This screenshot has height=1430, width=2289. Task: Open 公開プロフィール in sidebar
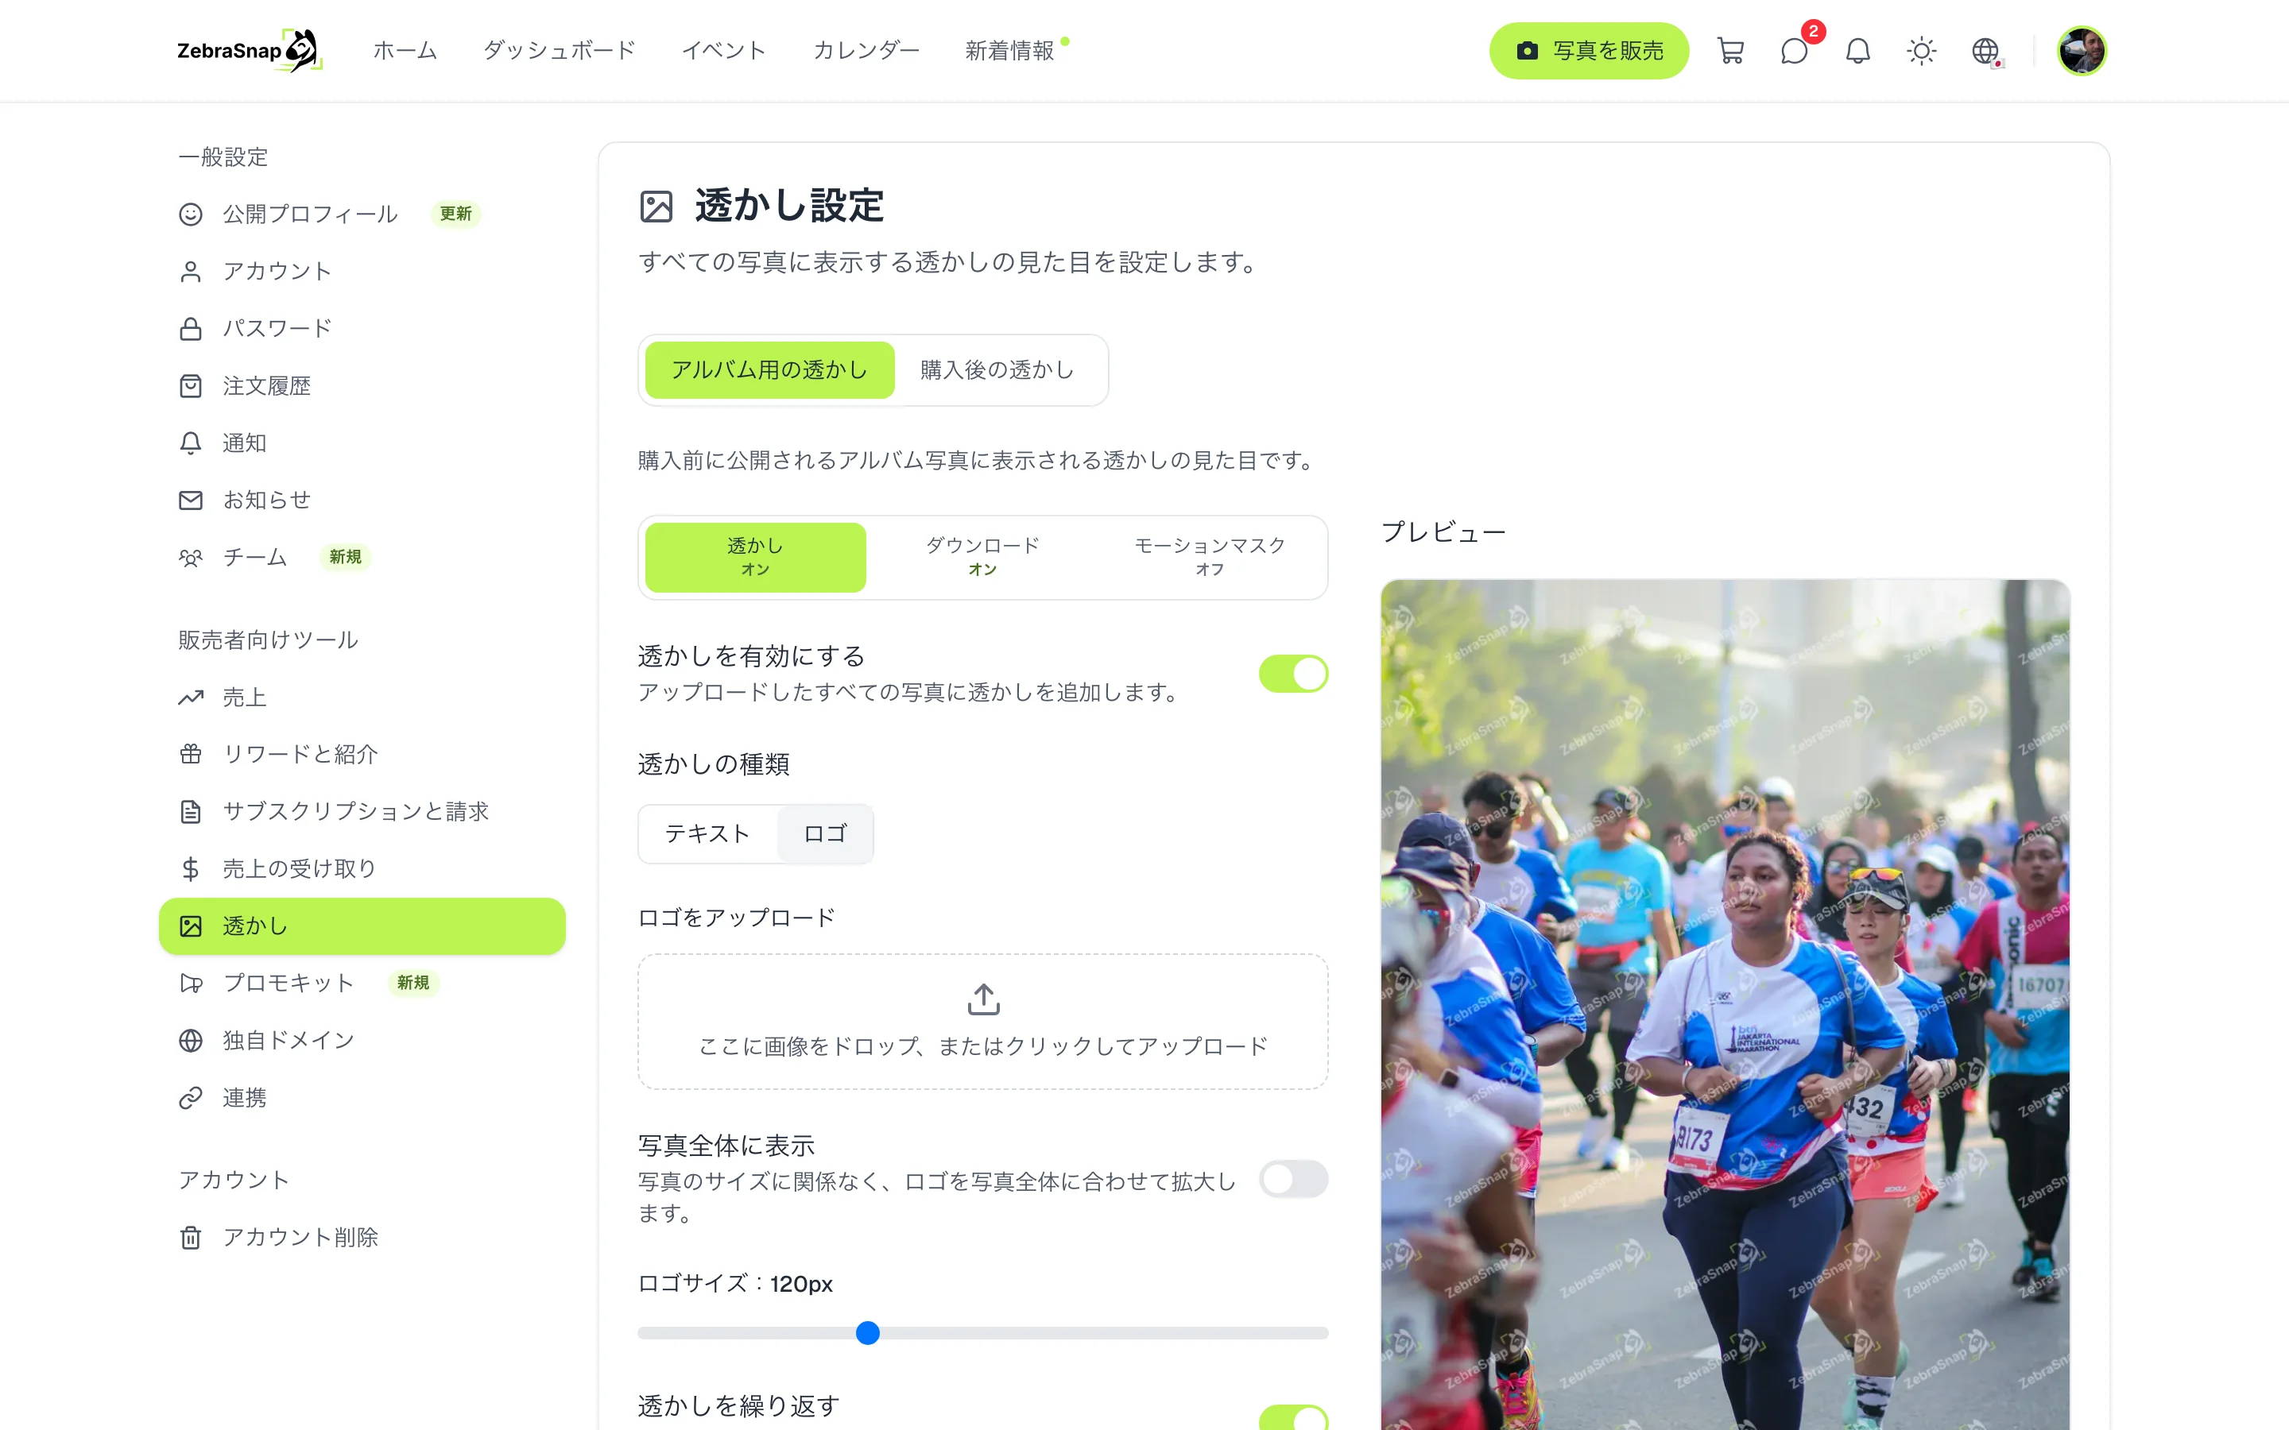[362, 214]
